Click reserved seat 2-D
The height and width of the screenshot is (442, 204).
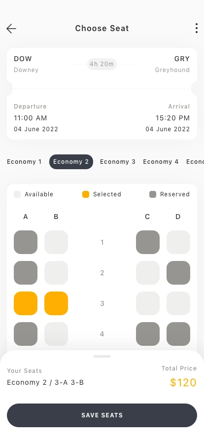pyautogui.click(x=178, y=273)
